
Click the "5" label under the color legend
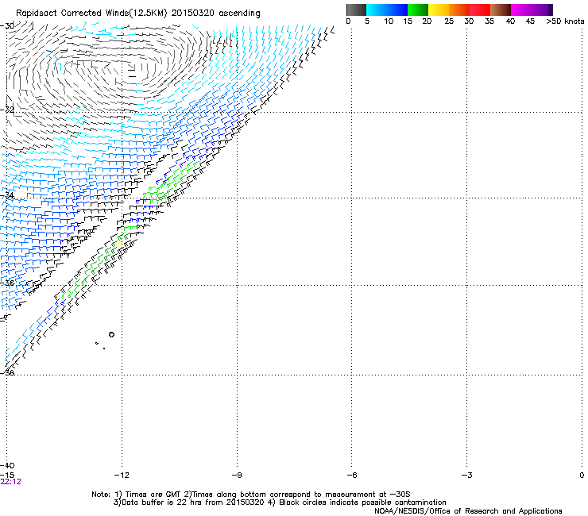[367, 21]
